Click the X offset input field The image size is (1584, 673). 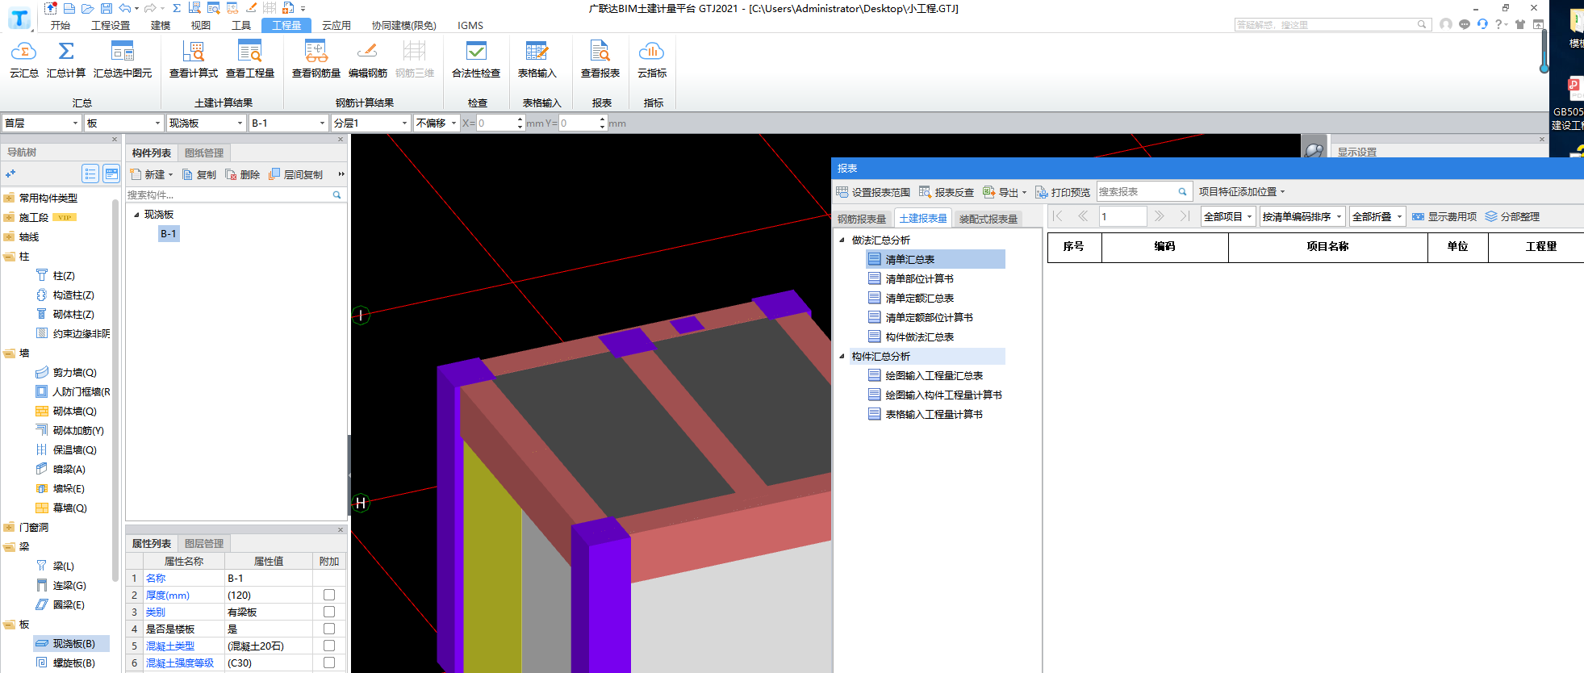pos(495,123)
